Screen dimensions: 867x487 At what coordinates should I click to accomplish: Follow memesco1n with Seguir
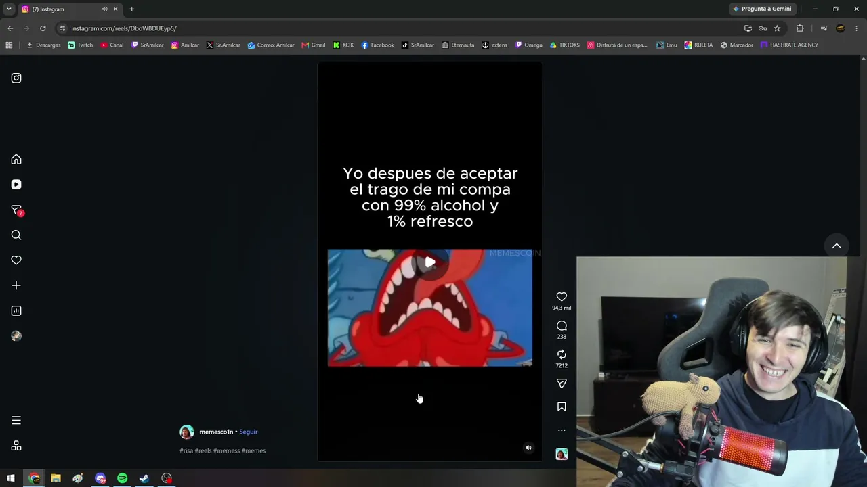249,432
